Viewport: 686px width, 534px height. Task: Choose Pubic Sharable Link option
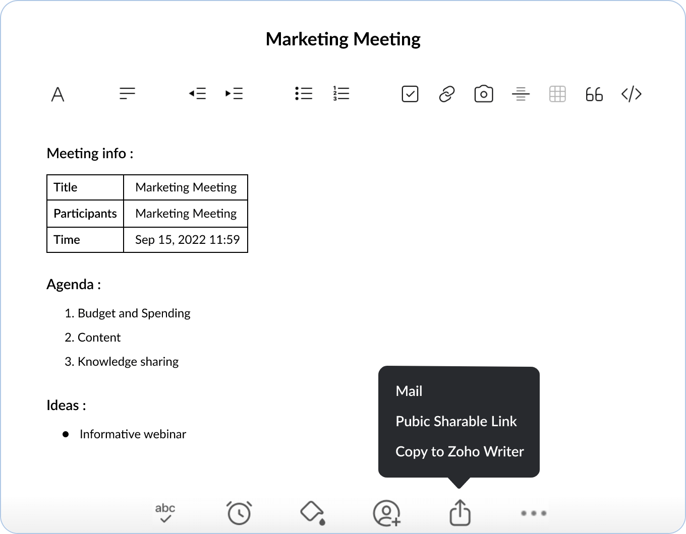pyautogui.click(x=456, y=421)
